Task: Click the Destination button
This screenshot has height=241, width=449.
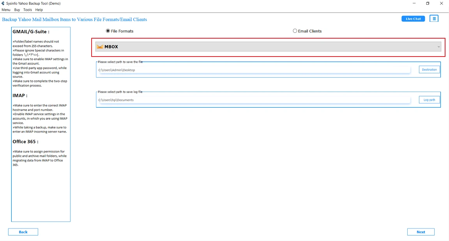Action: point(429,70)
